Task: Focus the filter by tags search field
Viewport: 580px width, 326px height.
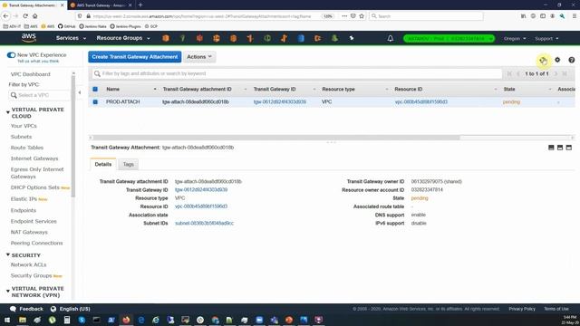Action: (297, 73)
